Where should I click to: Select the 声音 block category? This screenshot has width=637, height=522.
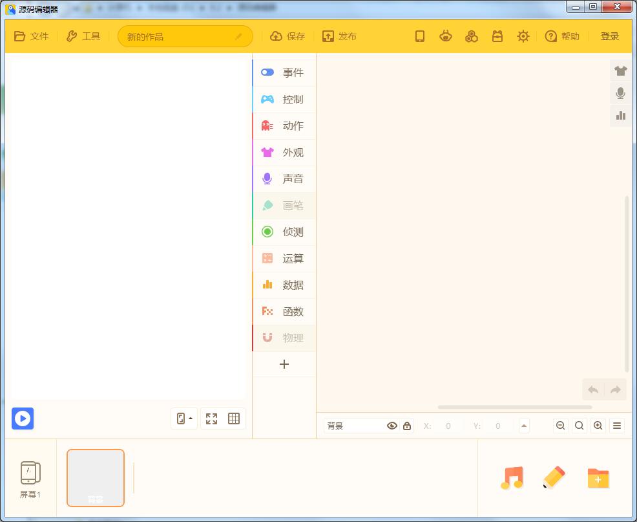pyautogui.click(x=284, y=179)
